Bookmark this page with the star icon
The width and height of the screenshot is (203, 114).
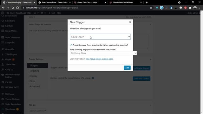151,8
